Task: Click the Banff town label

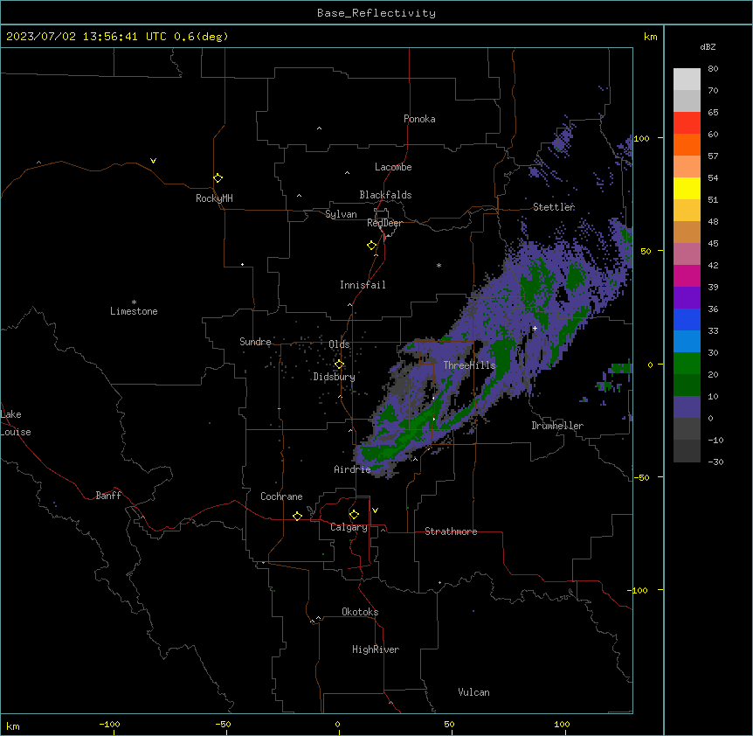Action: click(108, 496)
